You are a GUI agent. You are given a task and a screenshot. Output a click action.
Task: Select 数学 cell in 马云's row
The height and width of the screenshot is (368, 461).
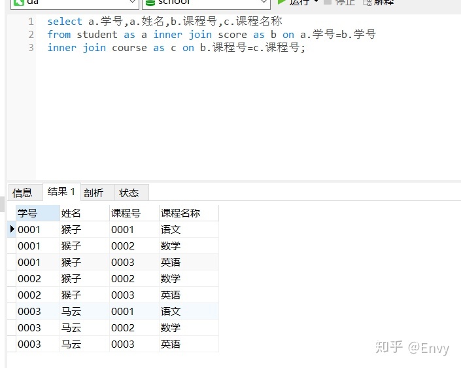(189, 327)
